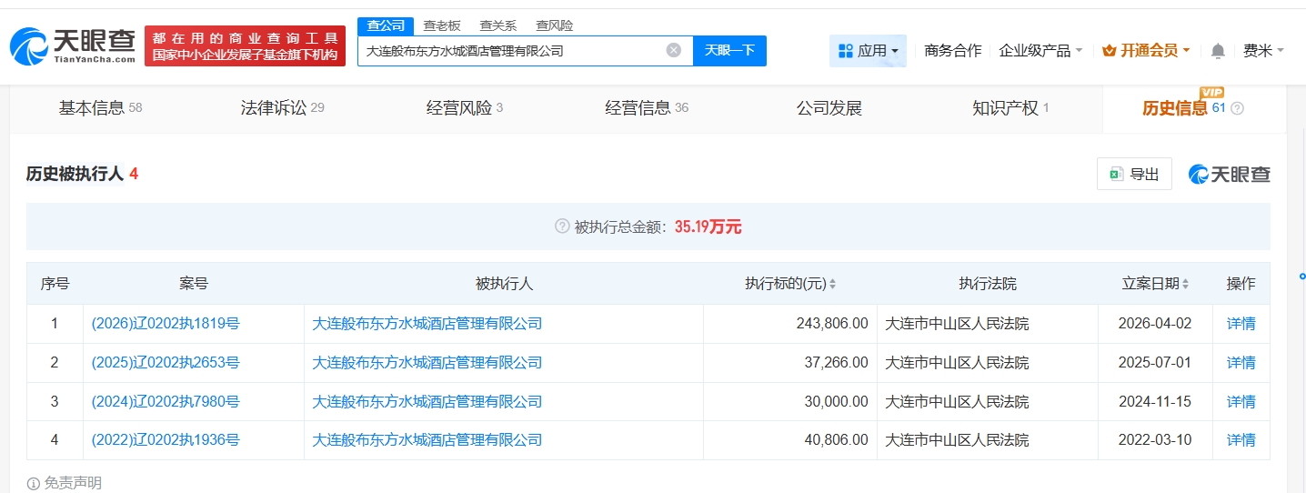The width and height of the screenshot is (1306, 493).
Task: Click the date 2026-04-02
Action: 1155,324
